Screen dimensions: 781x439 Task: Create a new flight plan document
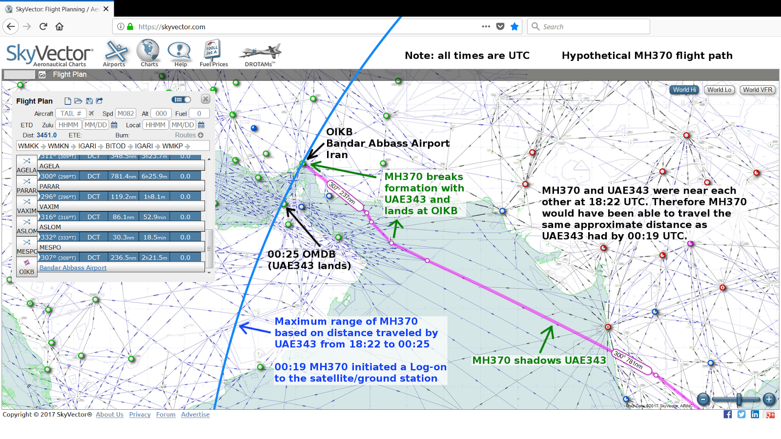(68, 101)
